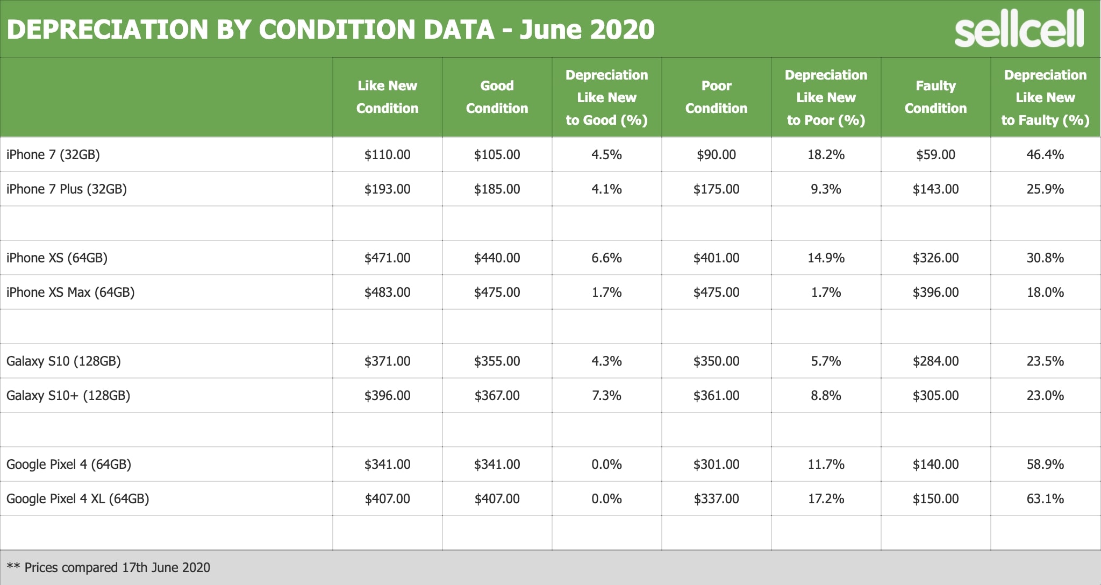The width and height of the screenshot is (1101, 585).
Task: Click the Depreciation Like New to Faulty header
Action: click(x=1045, y=97)
